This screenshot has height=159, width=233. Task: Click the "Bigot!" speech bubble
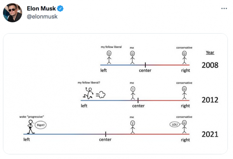click(x=41, y=125)
